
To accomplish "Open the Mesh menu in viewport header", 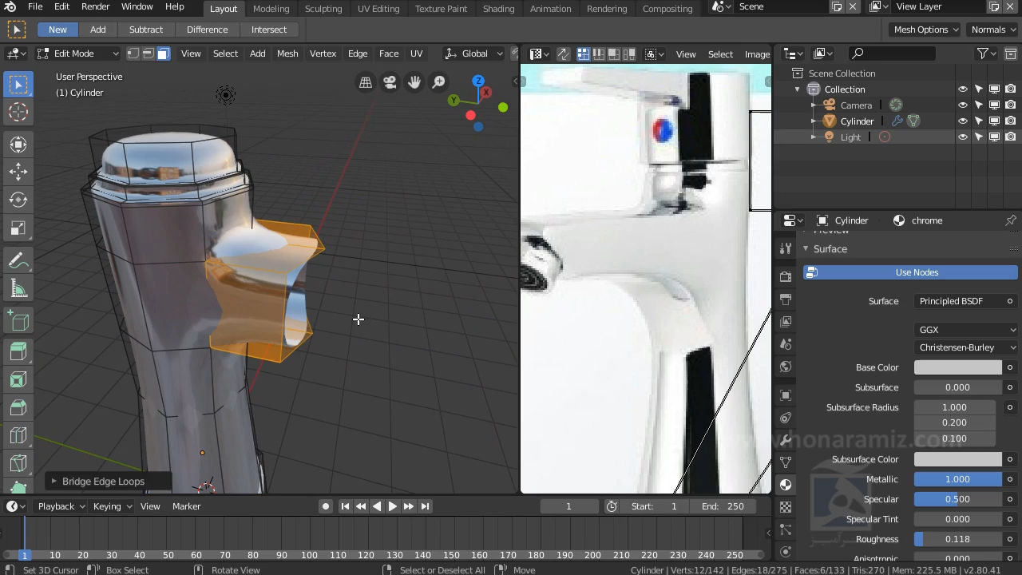I will coord(287,54).
